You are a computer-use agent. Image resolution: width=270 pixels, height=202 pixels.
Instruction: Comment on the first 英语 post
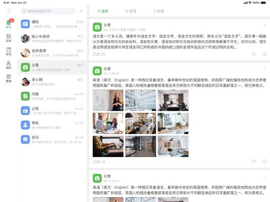pyautogui.click(x=265, y=162)
